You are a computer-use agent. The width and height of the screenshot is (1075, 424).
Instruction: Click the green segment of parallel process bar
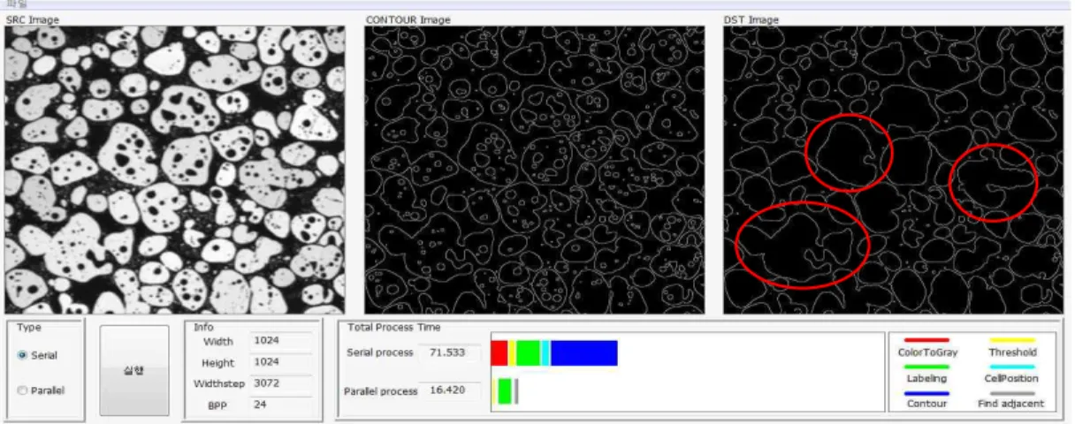(505, 391)
